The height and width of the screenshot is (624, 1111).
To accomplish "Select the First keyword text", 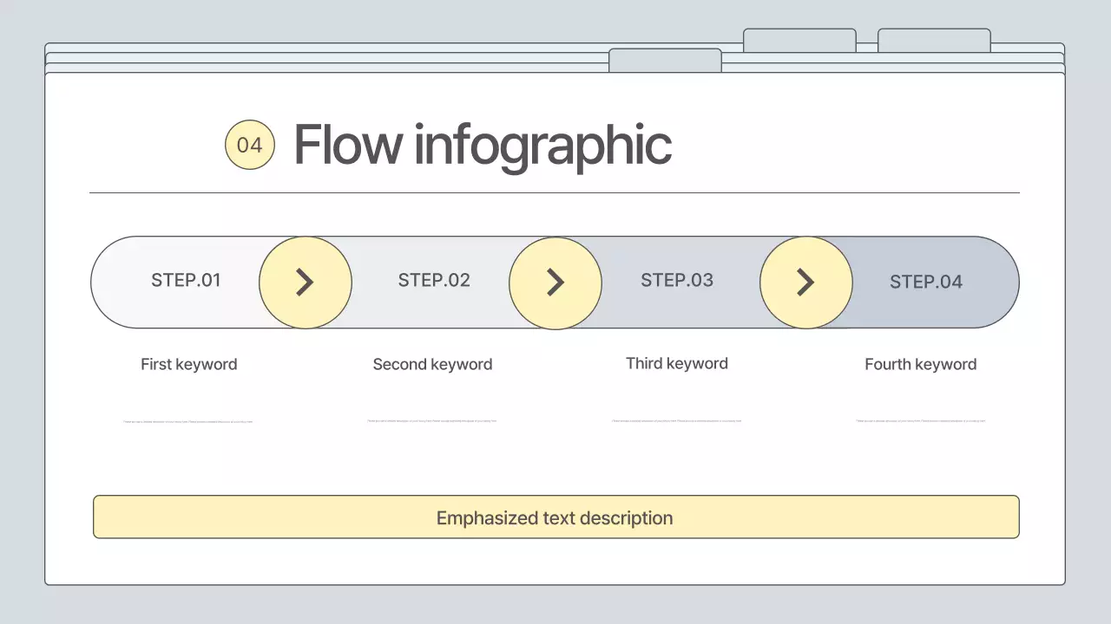I will (188, 364).
